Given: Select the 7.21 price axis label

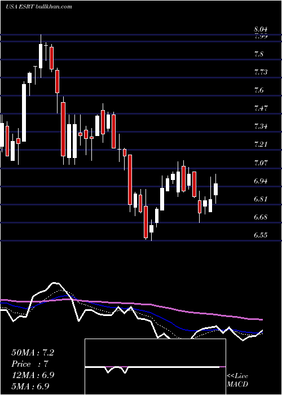Looking at the screenshot, I should click(261, 145).
